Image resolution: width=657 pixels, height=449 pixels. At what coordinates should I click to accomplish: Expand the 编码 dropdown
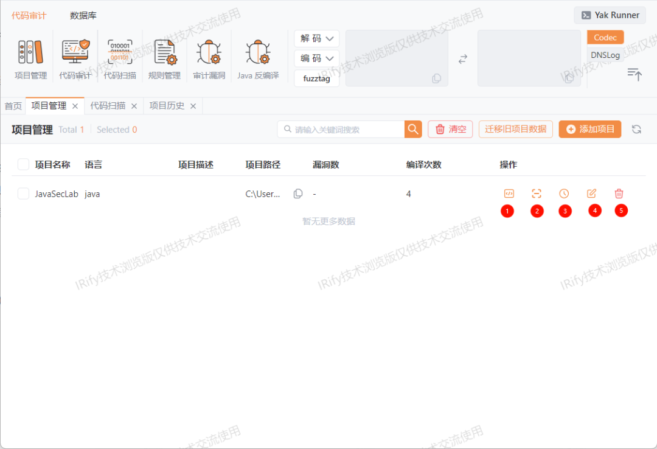click(317, 58)
